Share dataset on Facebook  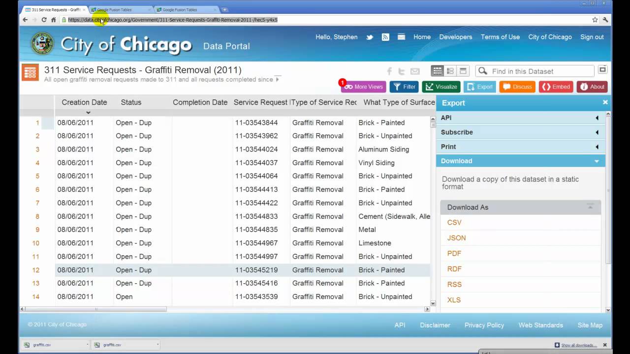pyautogui.click(x=389, y=71)
